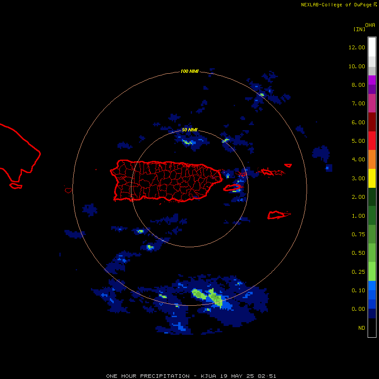Click the 0.25 legend value
Viewport: 379px width, 379px height.
pos(358,272)
